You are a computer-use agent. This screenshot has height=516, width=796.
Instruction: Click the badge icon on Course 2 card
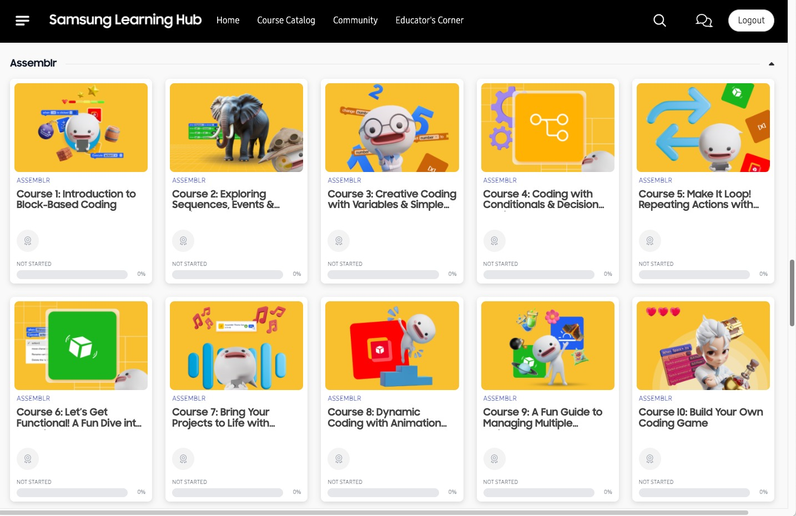pos(183,241)
